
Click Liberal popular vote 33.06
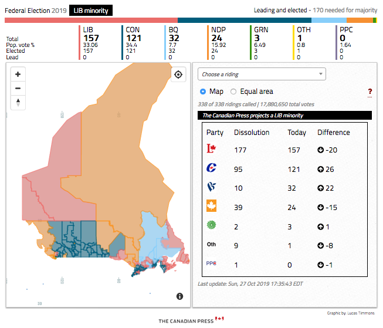tap(90, 45)
